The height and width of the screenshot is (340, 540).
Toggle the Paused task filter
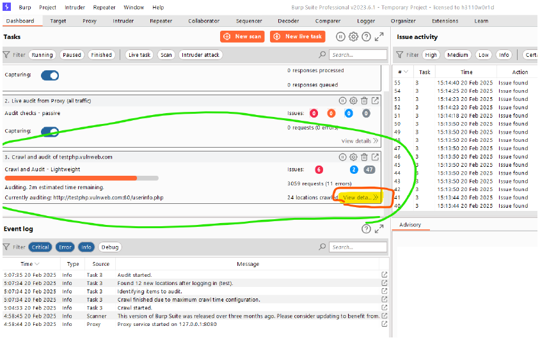tap(72, 55)
